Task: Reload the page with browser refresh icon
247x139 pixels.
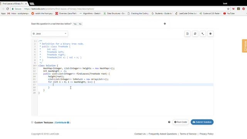Action: pyautogui.click(x=7, y=9)
